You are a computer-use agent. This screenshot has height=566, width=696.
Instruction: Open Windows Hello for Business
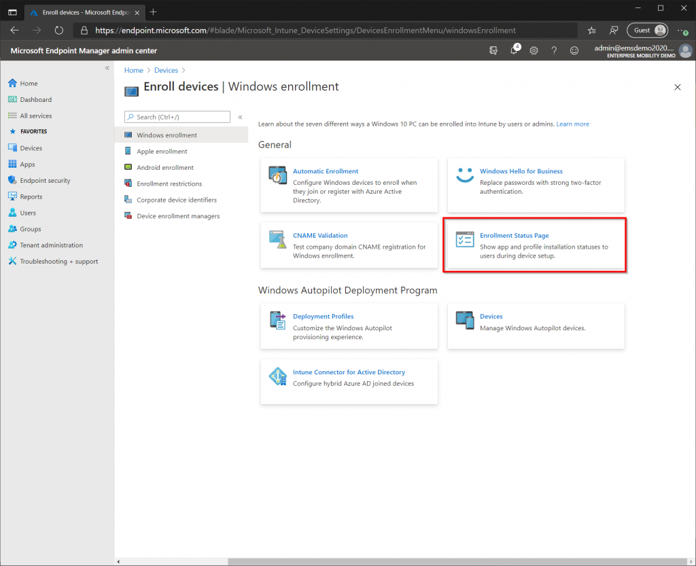[521, 171]
